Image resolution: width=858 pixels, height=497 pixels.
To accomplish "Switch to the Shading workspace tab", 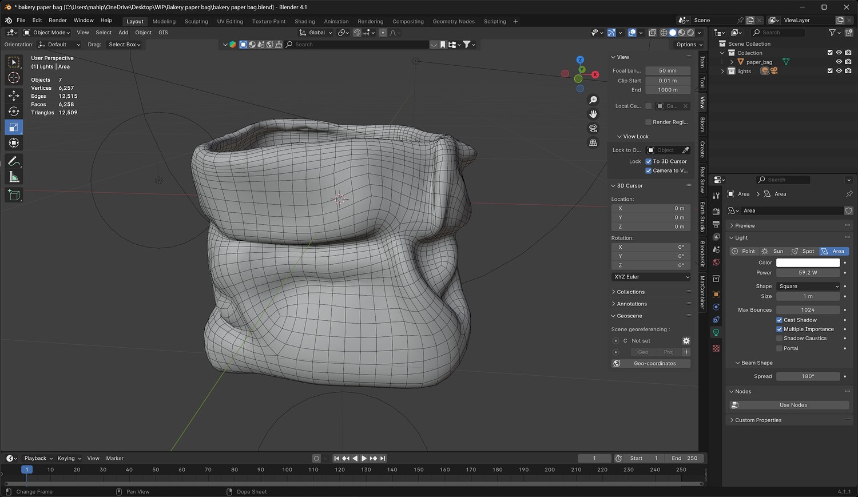I will pyautogui.click(x=304, y=21).
